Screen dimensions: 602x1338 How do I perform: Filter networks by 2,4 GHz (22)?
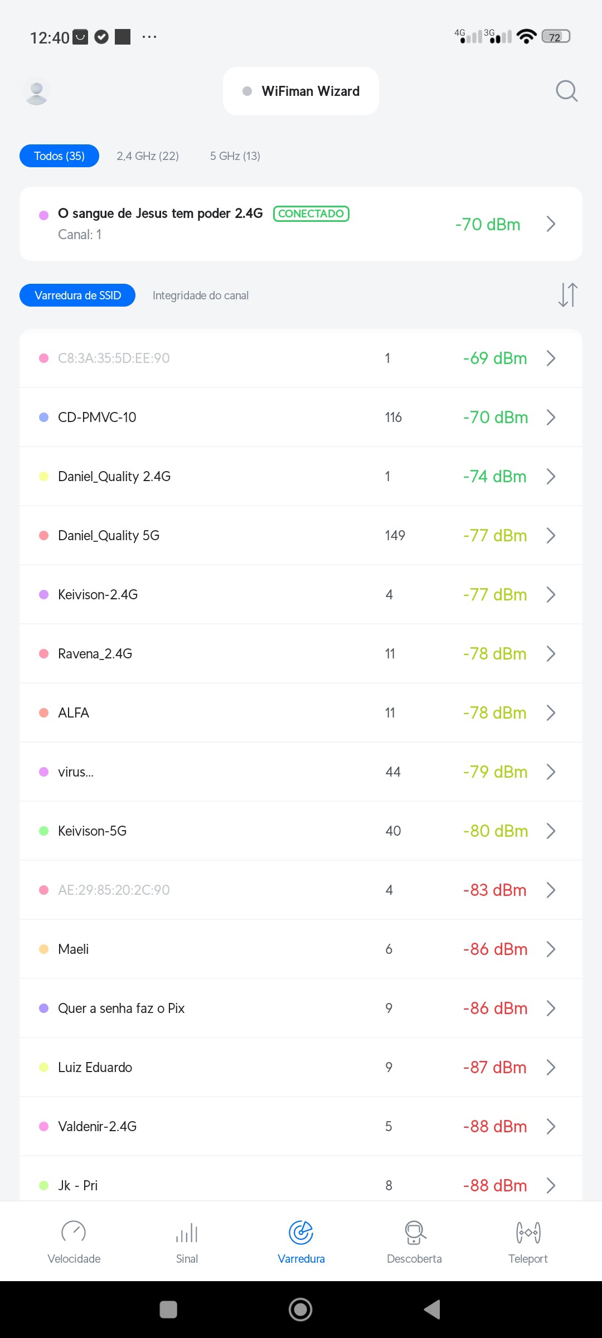point(148,156)
